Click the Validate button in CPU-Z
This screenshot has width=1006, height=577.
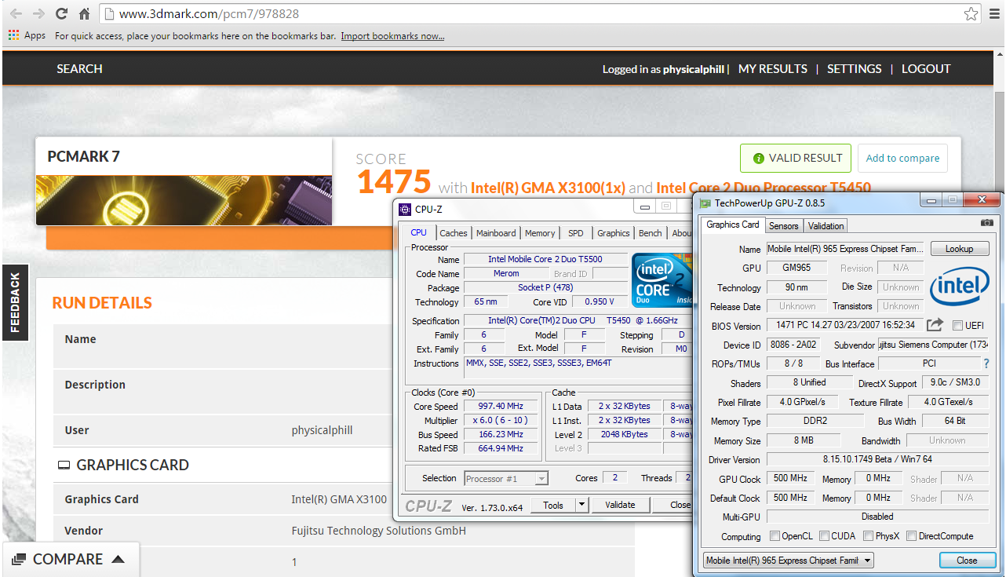(620, 505)
